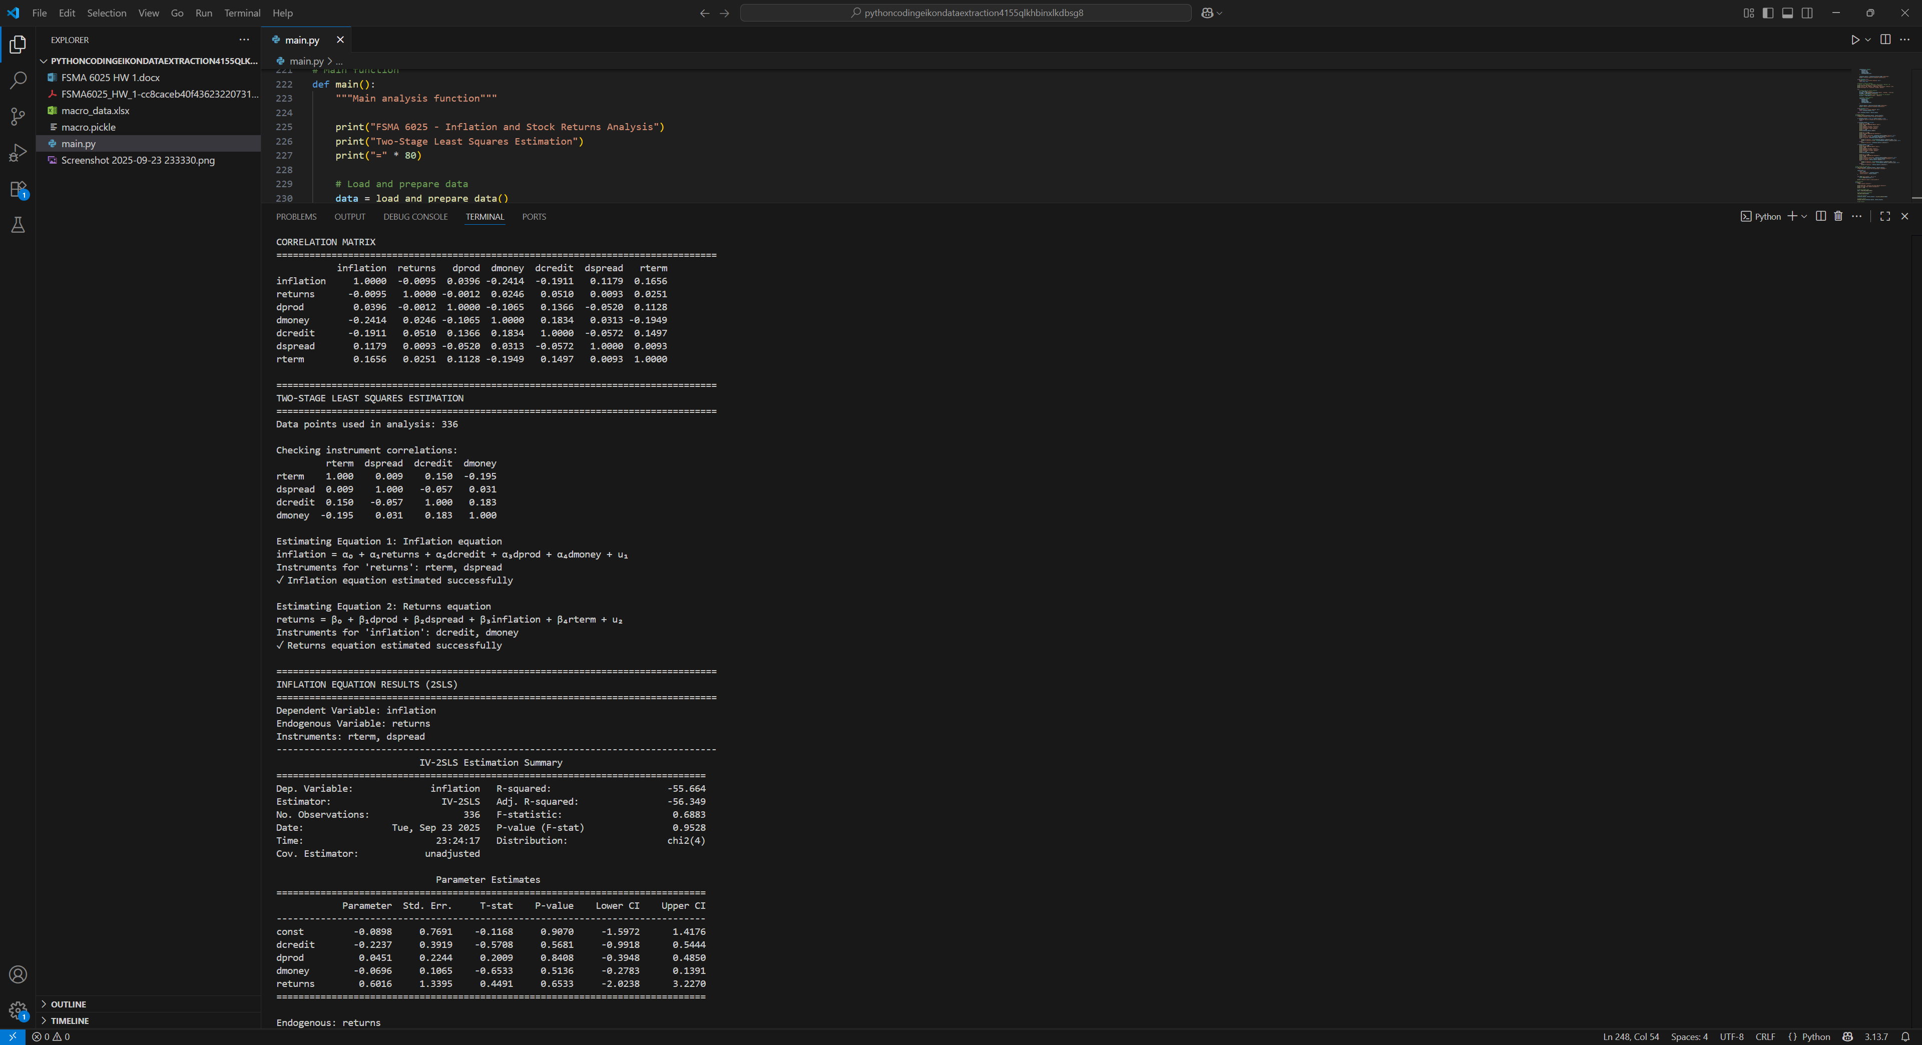Open the Search view in activity bar
The width and height of the screenshot is (1922, 1045).
click(x=18, y=81)
